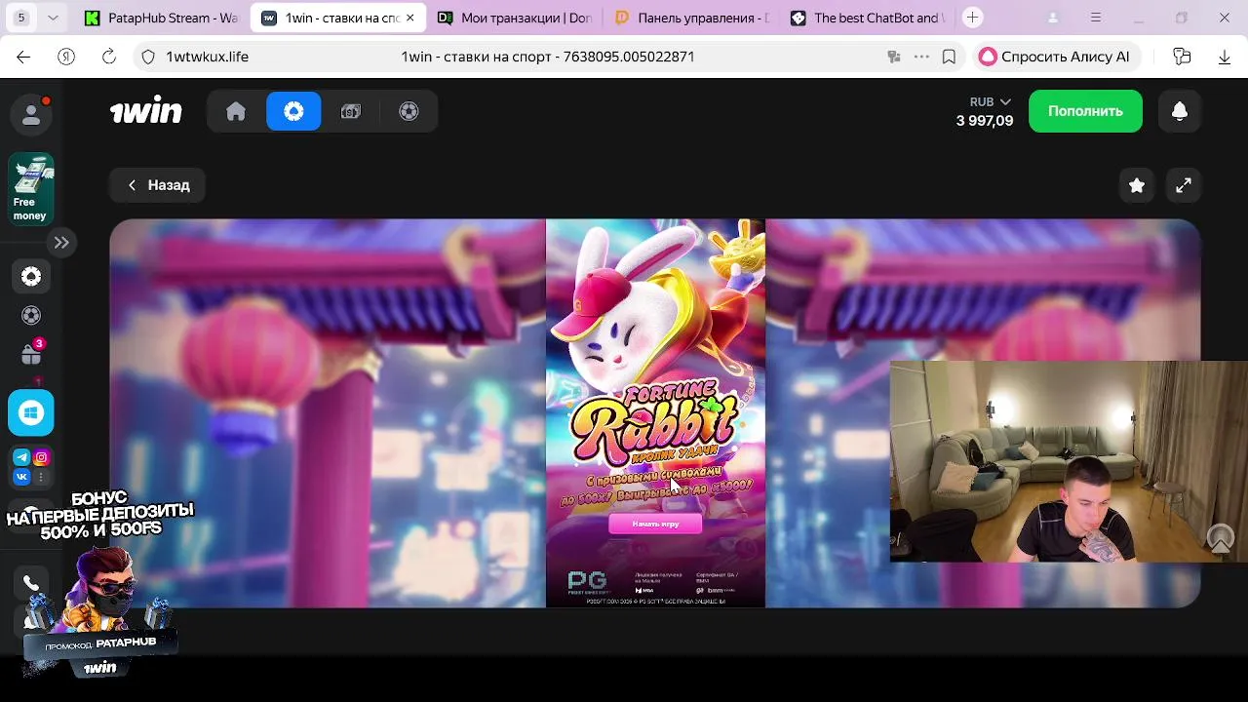The image size is (1248, 702).
Task: Click the Fortune Rabbit game splash
Action: click(x=655, y=412)
